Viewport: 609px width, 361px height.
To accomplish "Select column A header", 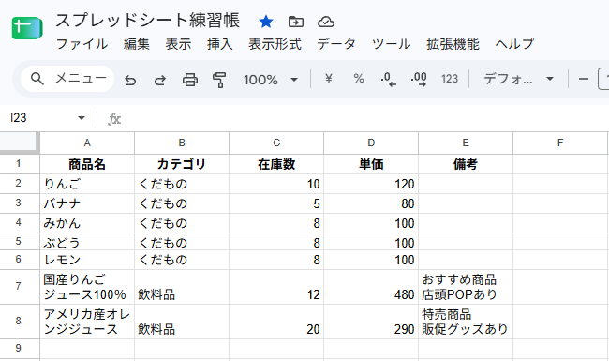I will [87, 143].
